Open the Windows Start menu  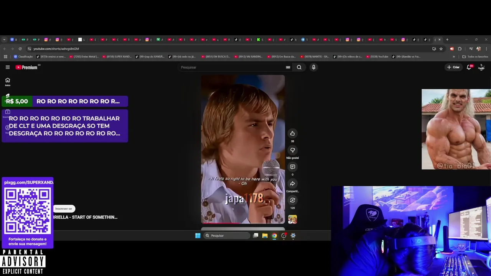[198, 236]
